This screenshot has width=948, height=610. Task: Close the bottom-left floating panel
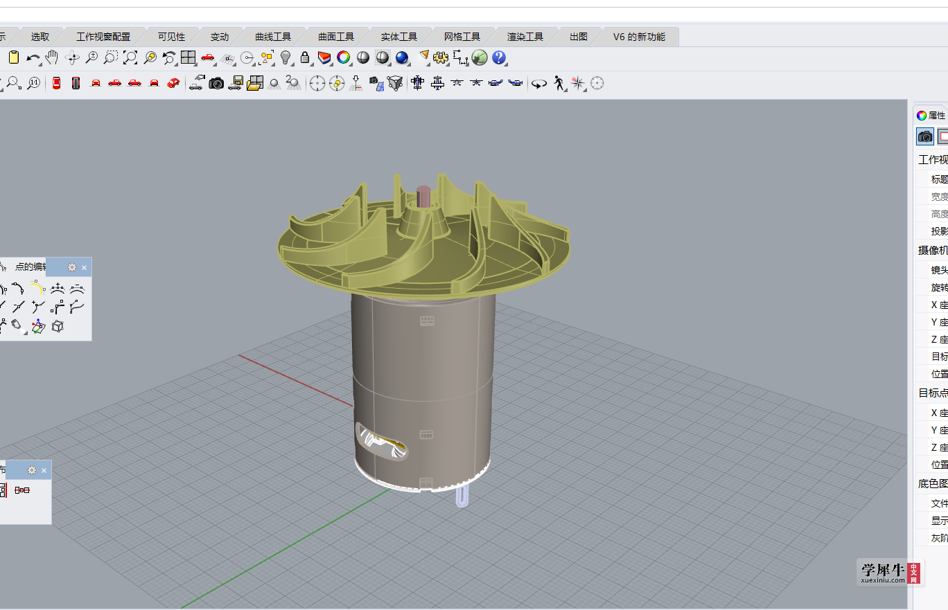(44, 470)
